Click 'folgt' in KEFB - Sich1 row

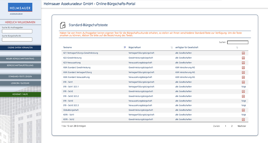point(244,115)
